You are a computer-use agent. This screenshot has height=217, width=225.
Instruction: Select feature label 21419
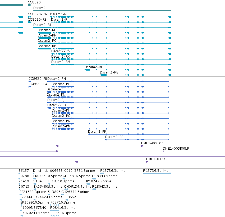24,182
